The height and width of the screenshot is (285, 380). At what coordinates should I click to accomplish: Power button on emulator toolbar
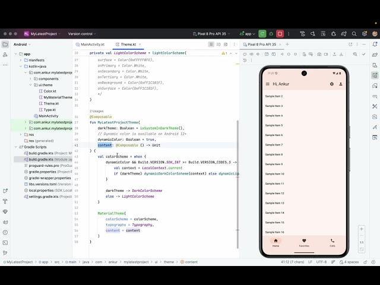[245, 54]
